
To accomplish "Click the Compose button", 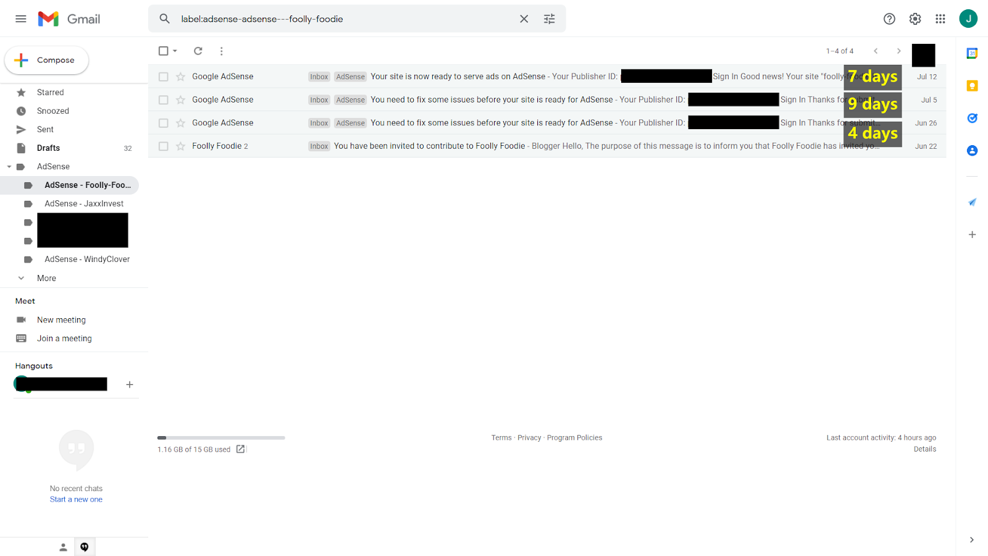I will pos(46,60).
